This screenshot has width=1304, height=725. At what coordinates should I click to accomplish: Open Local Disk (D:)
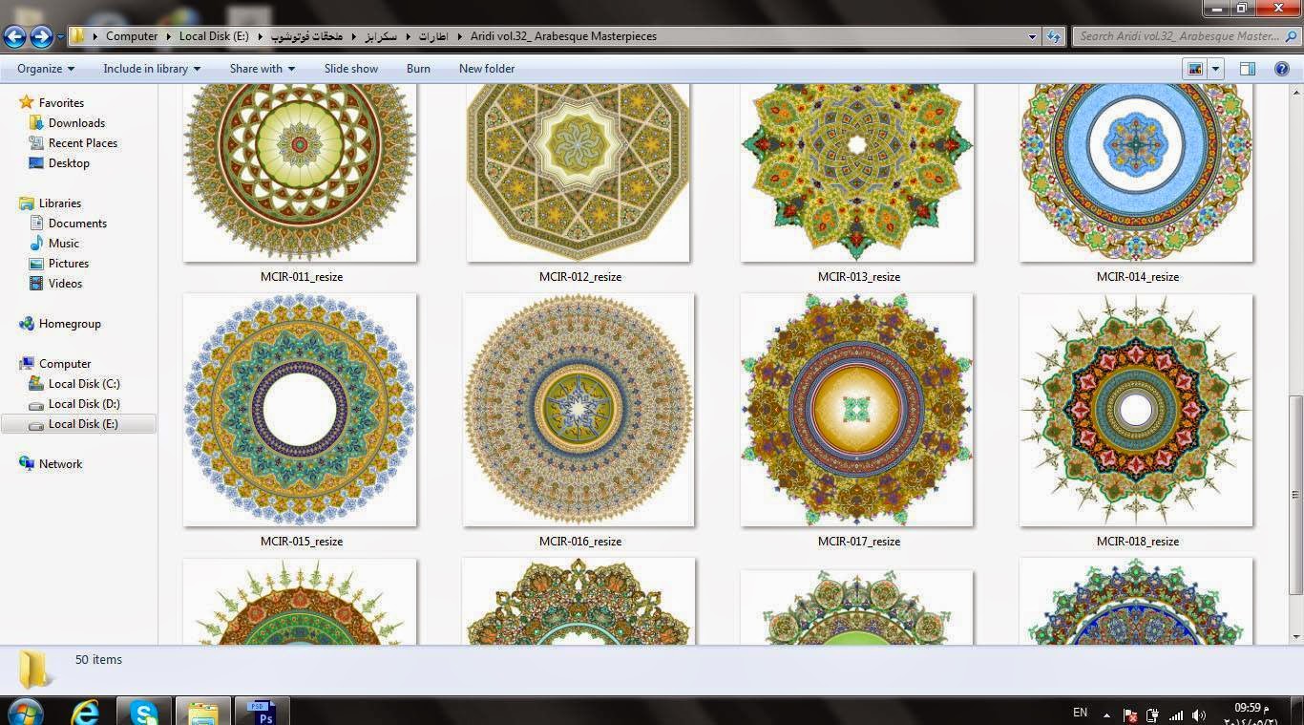(x=84, y=403)
